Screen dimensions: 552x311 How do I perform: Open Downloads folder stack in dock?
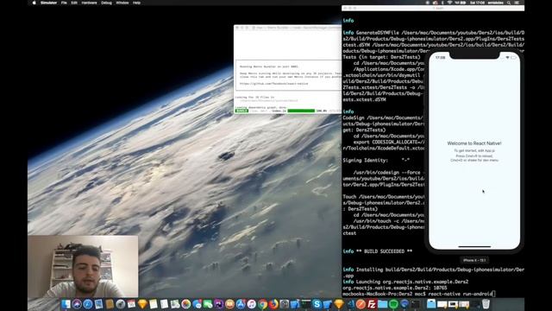click(x=430, y=304)
